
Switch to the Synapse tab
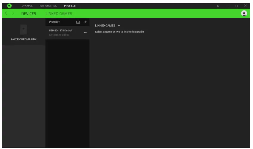coord(27,6)
